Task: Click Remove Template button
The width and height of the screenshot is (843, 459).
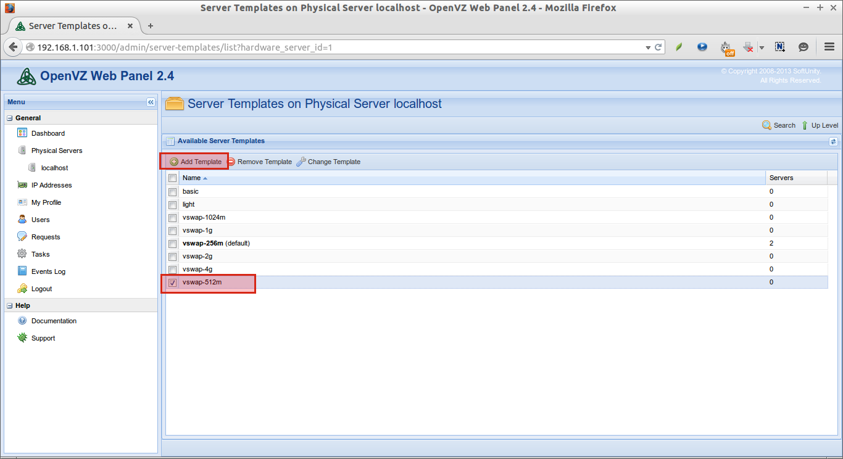Action: (259, 162)
